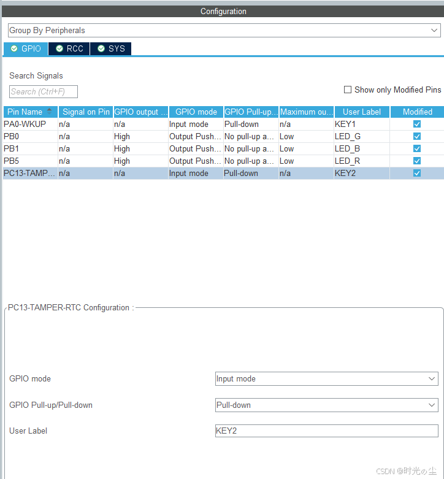Viewport: 444px width, 479px height.
Task: Click PB0 row's Output Push... mode cell
Action: click(196, 136)
